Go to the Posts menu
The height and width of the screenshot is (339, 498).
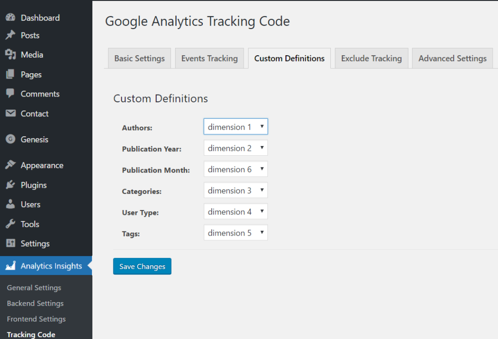pyautogui.click(x=30, y=35)
